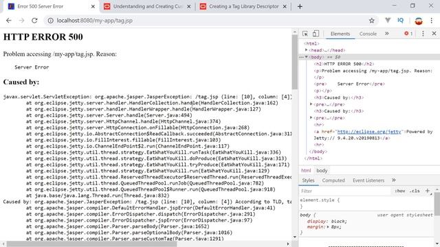The height and width of the screenshot is (247, 440).
Task: Close the Error 500 Server Error tab
Action: click(93, 6)
